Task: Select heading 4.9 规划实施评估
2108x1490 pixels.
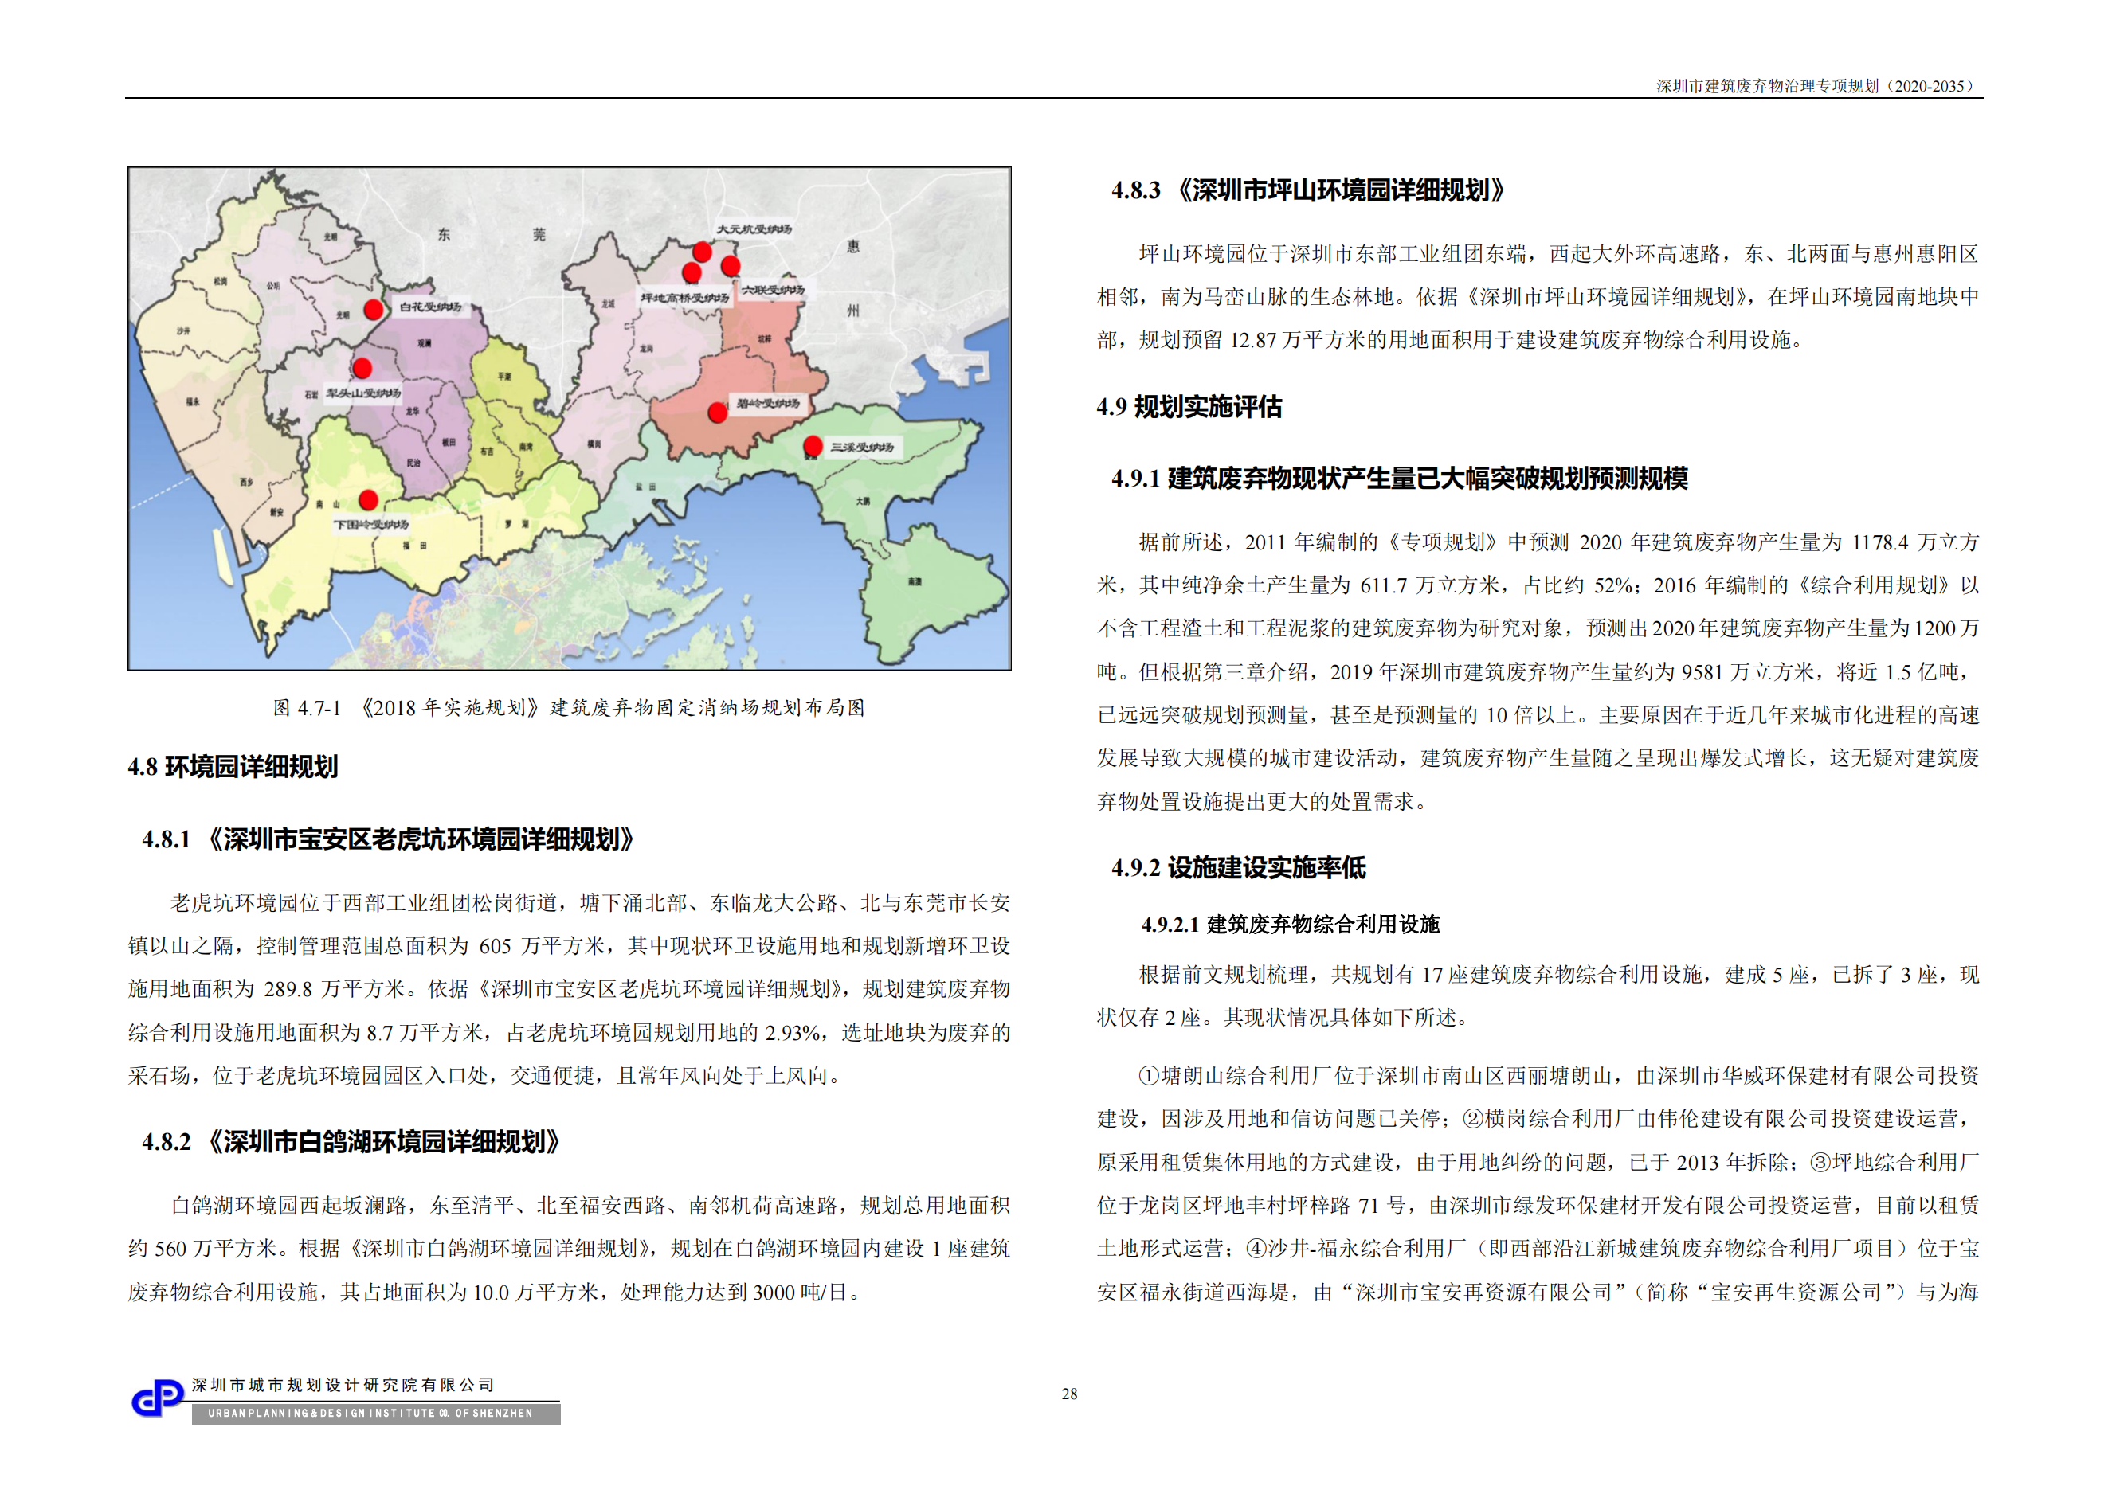Action: pyautogui.click(x=1189, y=408)
